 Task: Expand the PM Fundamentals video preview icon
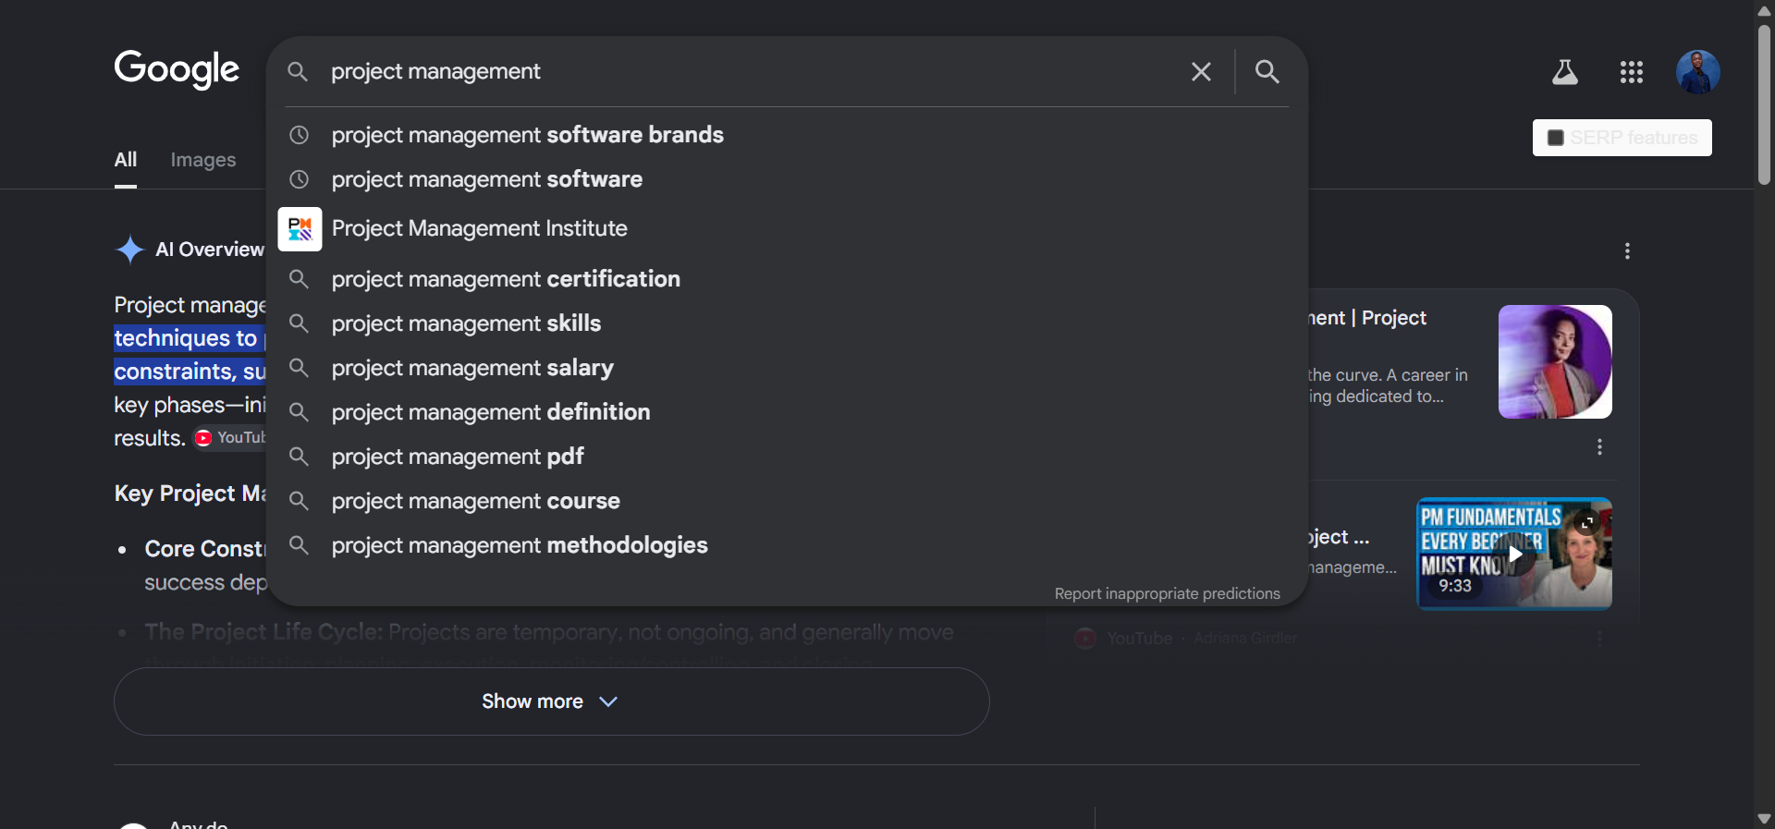(x=1587, y=522)
